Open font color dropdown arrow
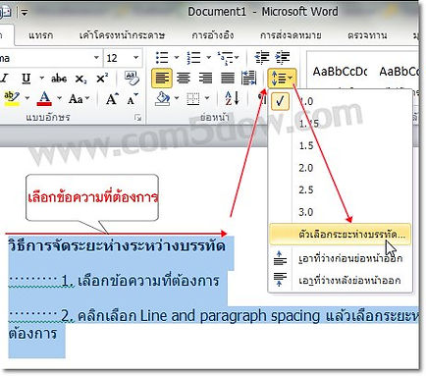The image size is (426, 376). (x=59, y=98)
